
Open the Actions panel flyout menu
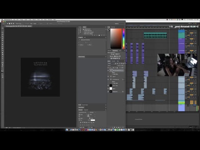(106, 27)
